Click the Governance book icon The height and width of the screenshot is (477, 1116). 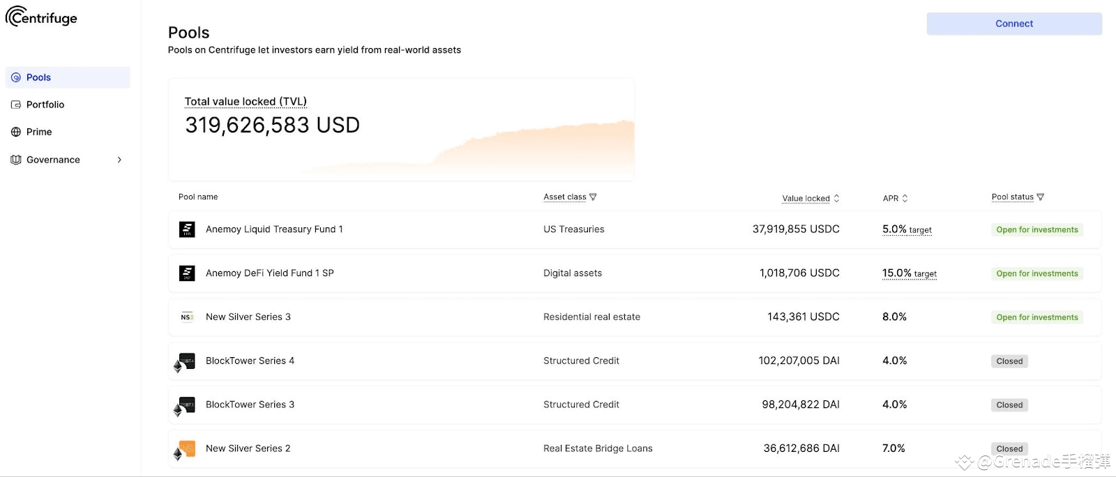coord(16,160)
